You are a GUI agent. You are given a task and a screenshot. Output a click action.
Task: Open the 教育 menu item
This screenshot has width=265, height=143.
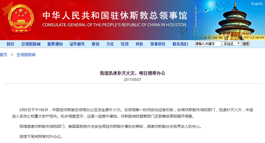click(95, 44)
